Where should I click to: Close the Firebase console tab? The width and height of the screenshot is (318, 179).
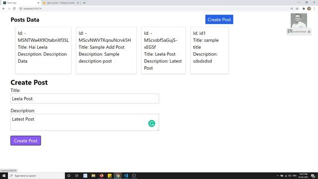click(78, 3)
